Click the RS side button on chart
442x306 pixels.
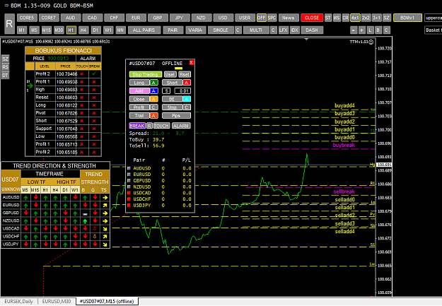click(x=6, y=67)
